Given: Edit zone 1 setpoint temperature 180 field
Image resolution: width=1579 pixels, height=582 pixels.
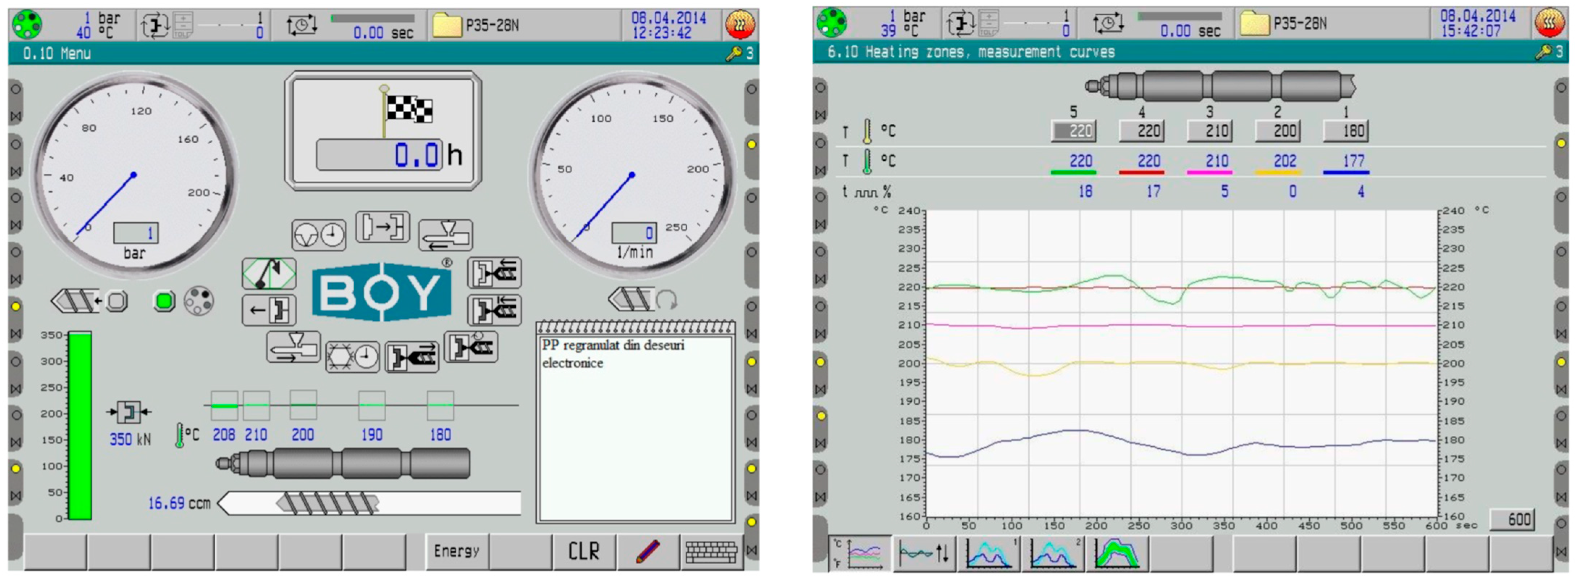Looking at the screenshot, I should (1346, 131).
